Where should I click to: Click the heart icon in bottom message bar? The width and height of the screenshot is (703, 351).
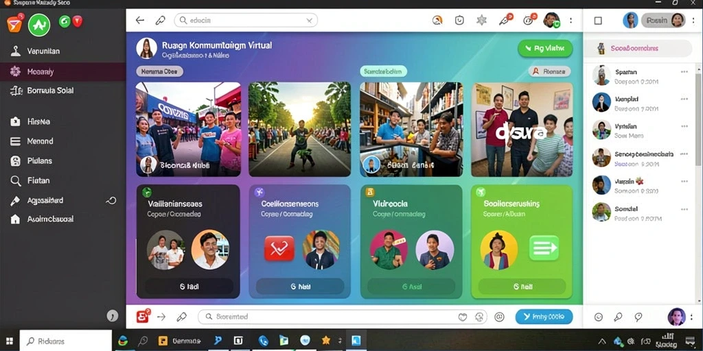pos(463,317)
